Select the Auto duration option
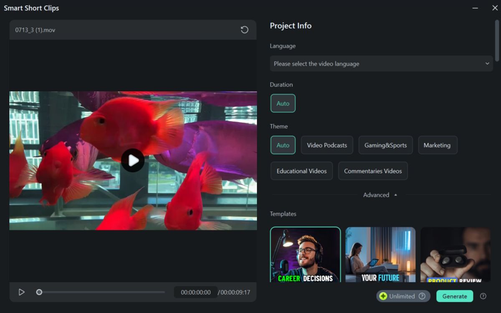 click(283, 103)
